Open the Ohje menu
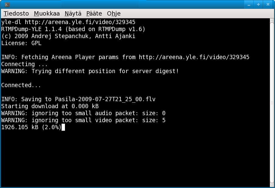 tap(114, 13)
